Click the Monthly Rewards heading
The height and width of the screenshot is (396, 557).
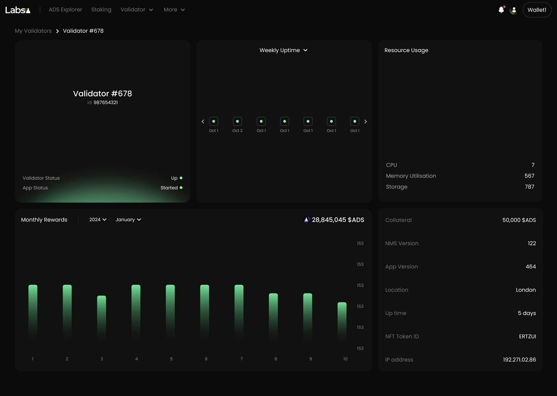tap(44, 220)
